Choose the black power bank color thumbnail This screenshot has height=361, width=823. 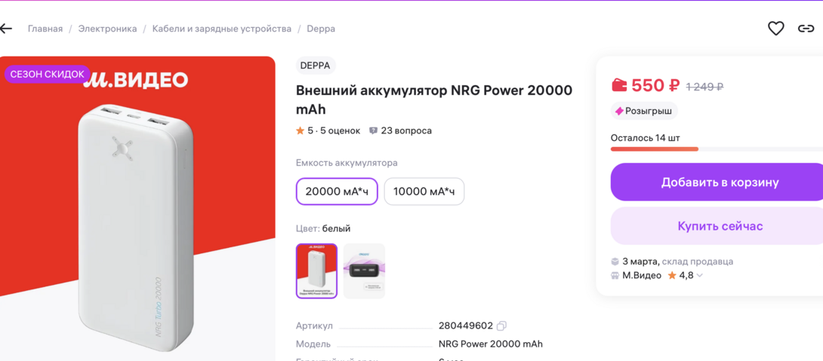pyautogui.click(x=364, y=271)
